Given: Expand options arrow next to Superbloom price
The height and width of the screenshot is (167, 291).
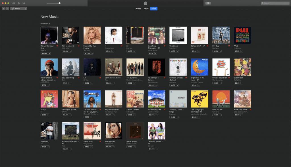Looking at the screenshot, I should [x=242, y=83].
